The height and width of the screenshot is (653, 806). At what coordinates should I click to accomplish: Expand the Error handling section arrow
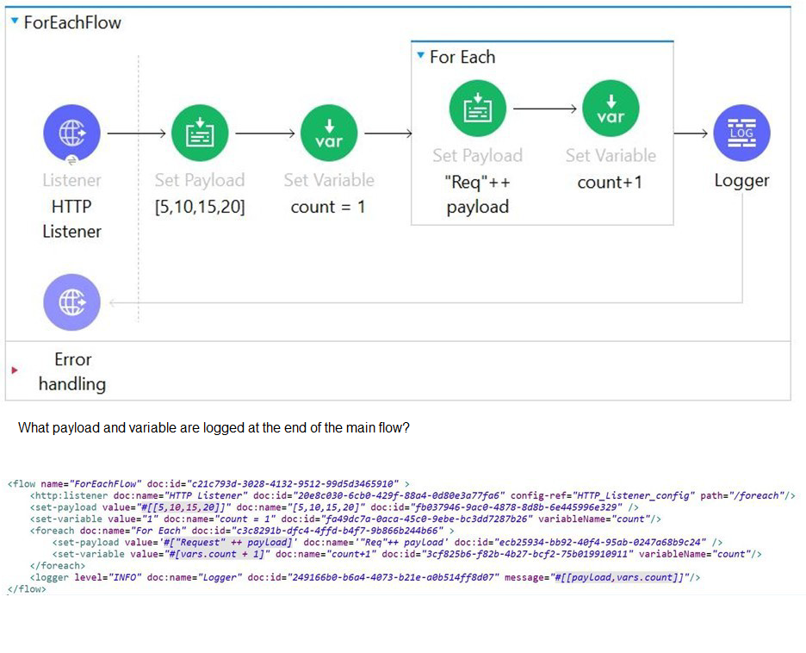pyautogui.click(x=14, y=370)
